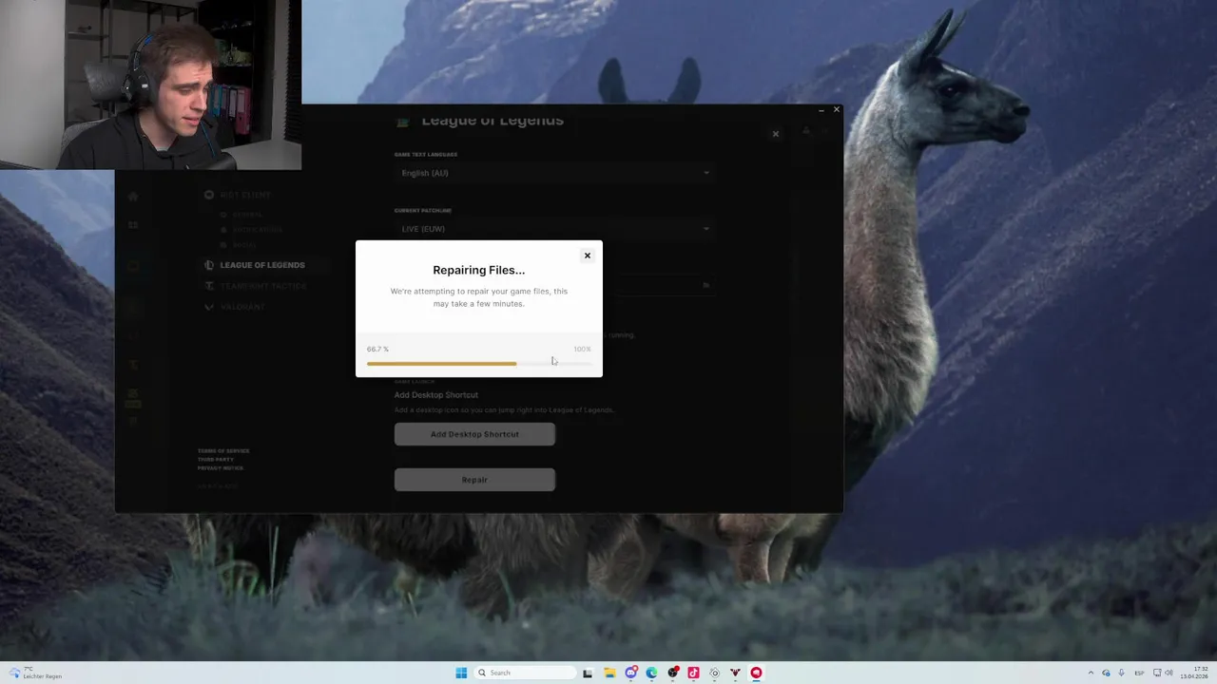This screenshot has width=1217, height=684.
Task: Click the ESP language indicator
Action: click(x=1139, y=673)
